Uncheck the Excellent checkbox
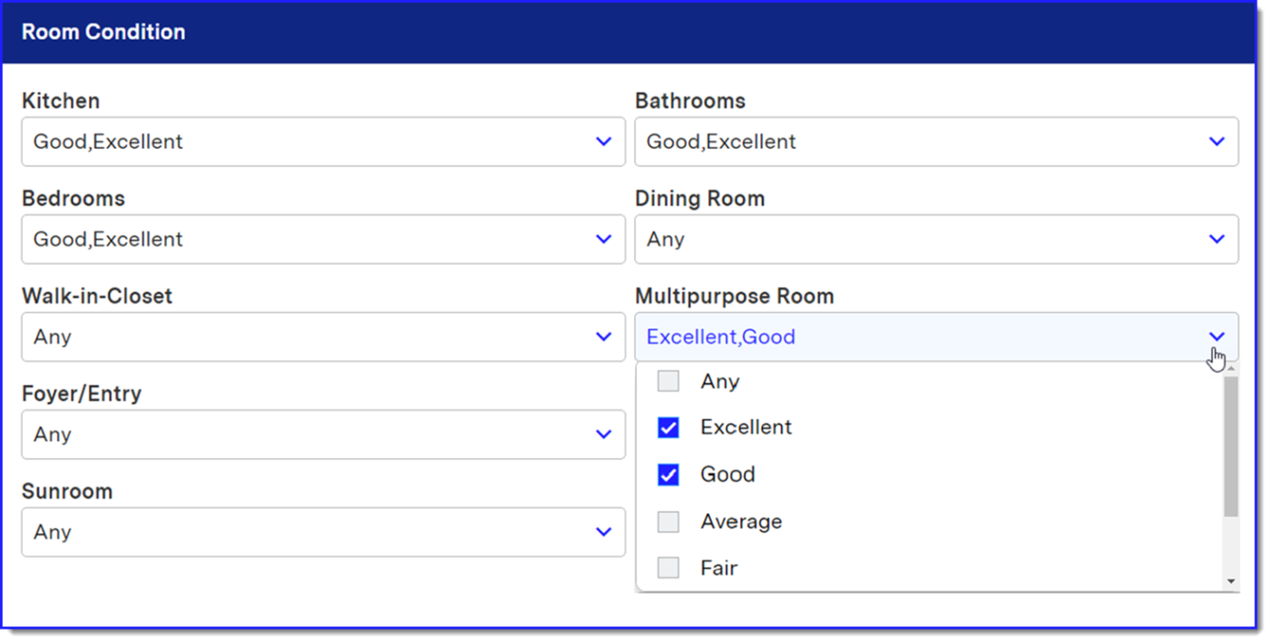This screenshot has width=1270, height=642. tap(669, 428)
